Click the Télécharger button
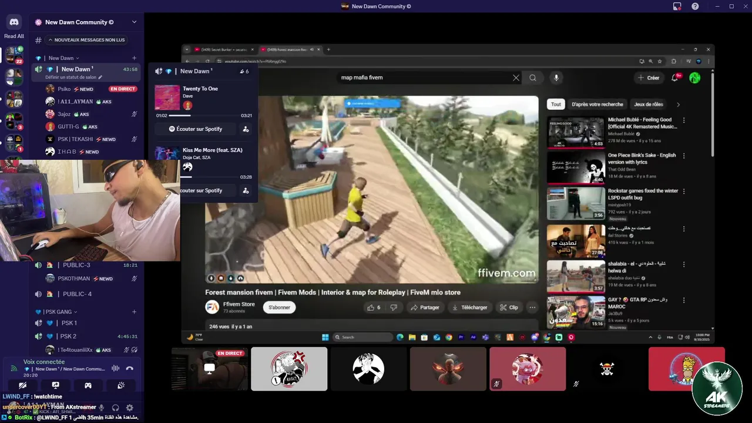The height and width of the screenshot is (423, 752). 469,307
